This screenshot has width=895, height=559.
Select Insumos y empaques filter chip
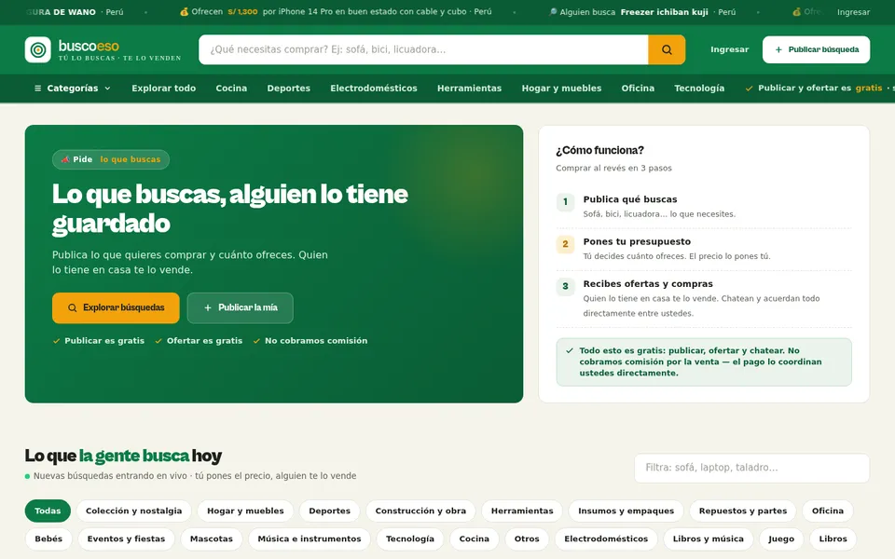coord(626,511)
